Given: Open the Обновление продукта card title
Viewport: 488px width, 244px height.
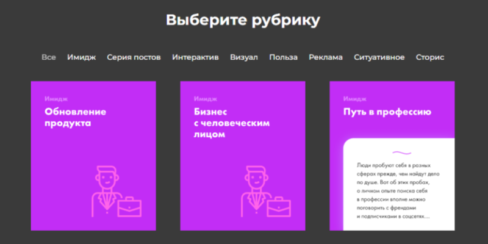Looking at the screenshot, I should tap(75, 117).
